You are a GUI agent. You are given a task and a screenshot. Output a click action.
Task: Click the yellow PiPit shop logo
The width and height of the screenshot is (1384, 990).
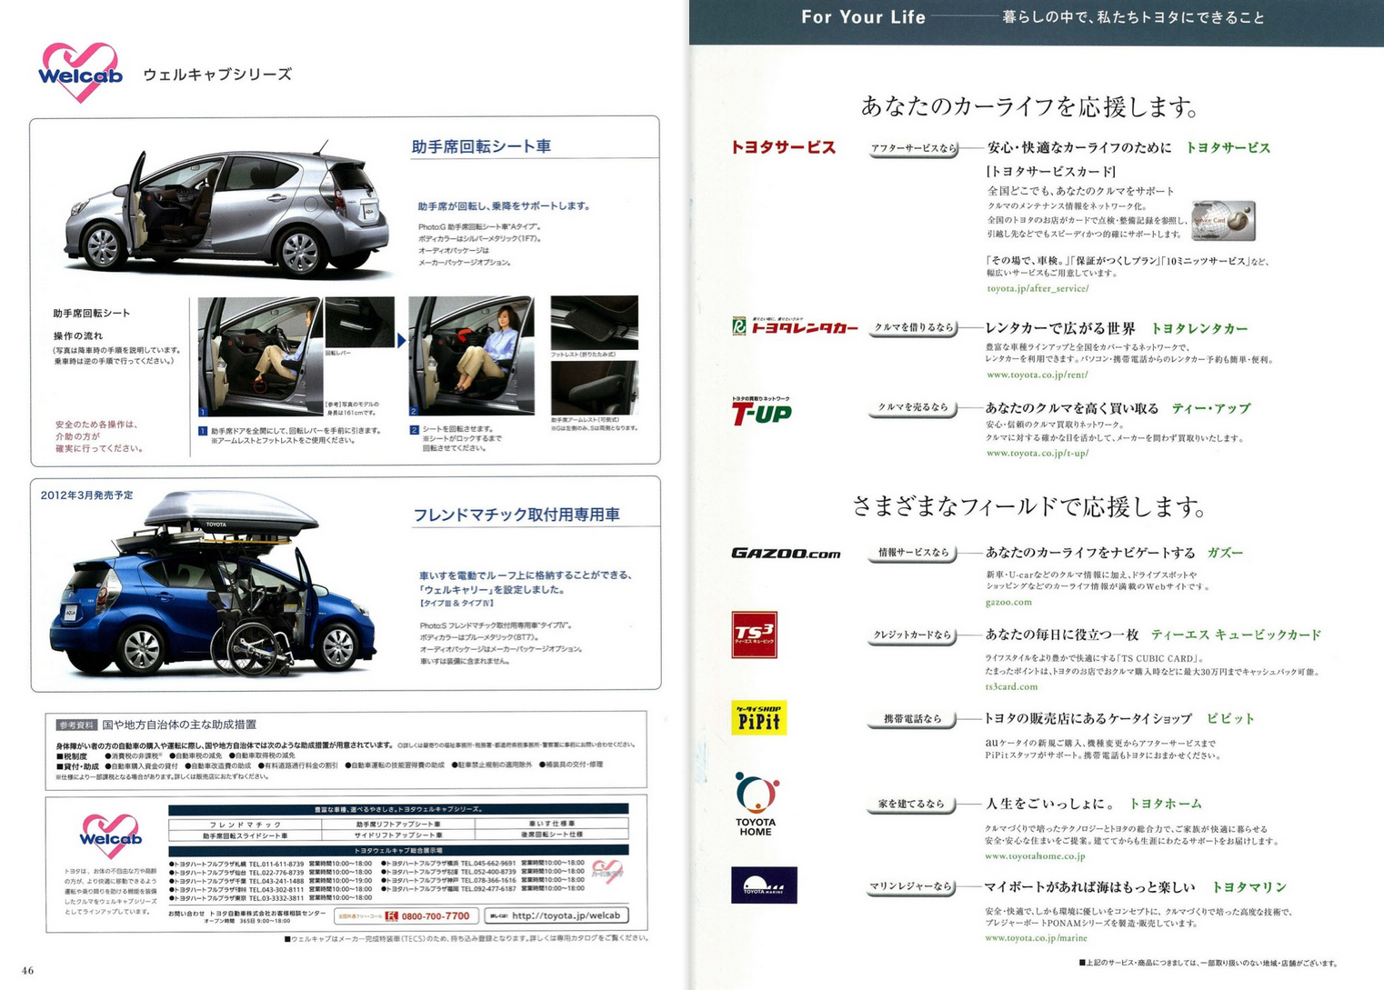[758, 717]
